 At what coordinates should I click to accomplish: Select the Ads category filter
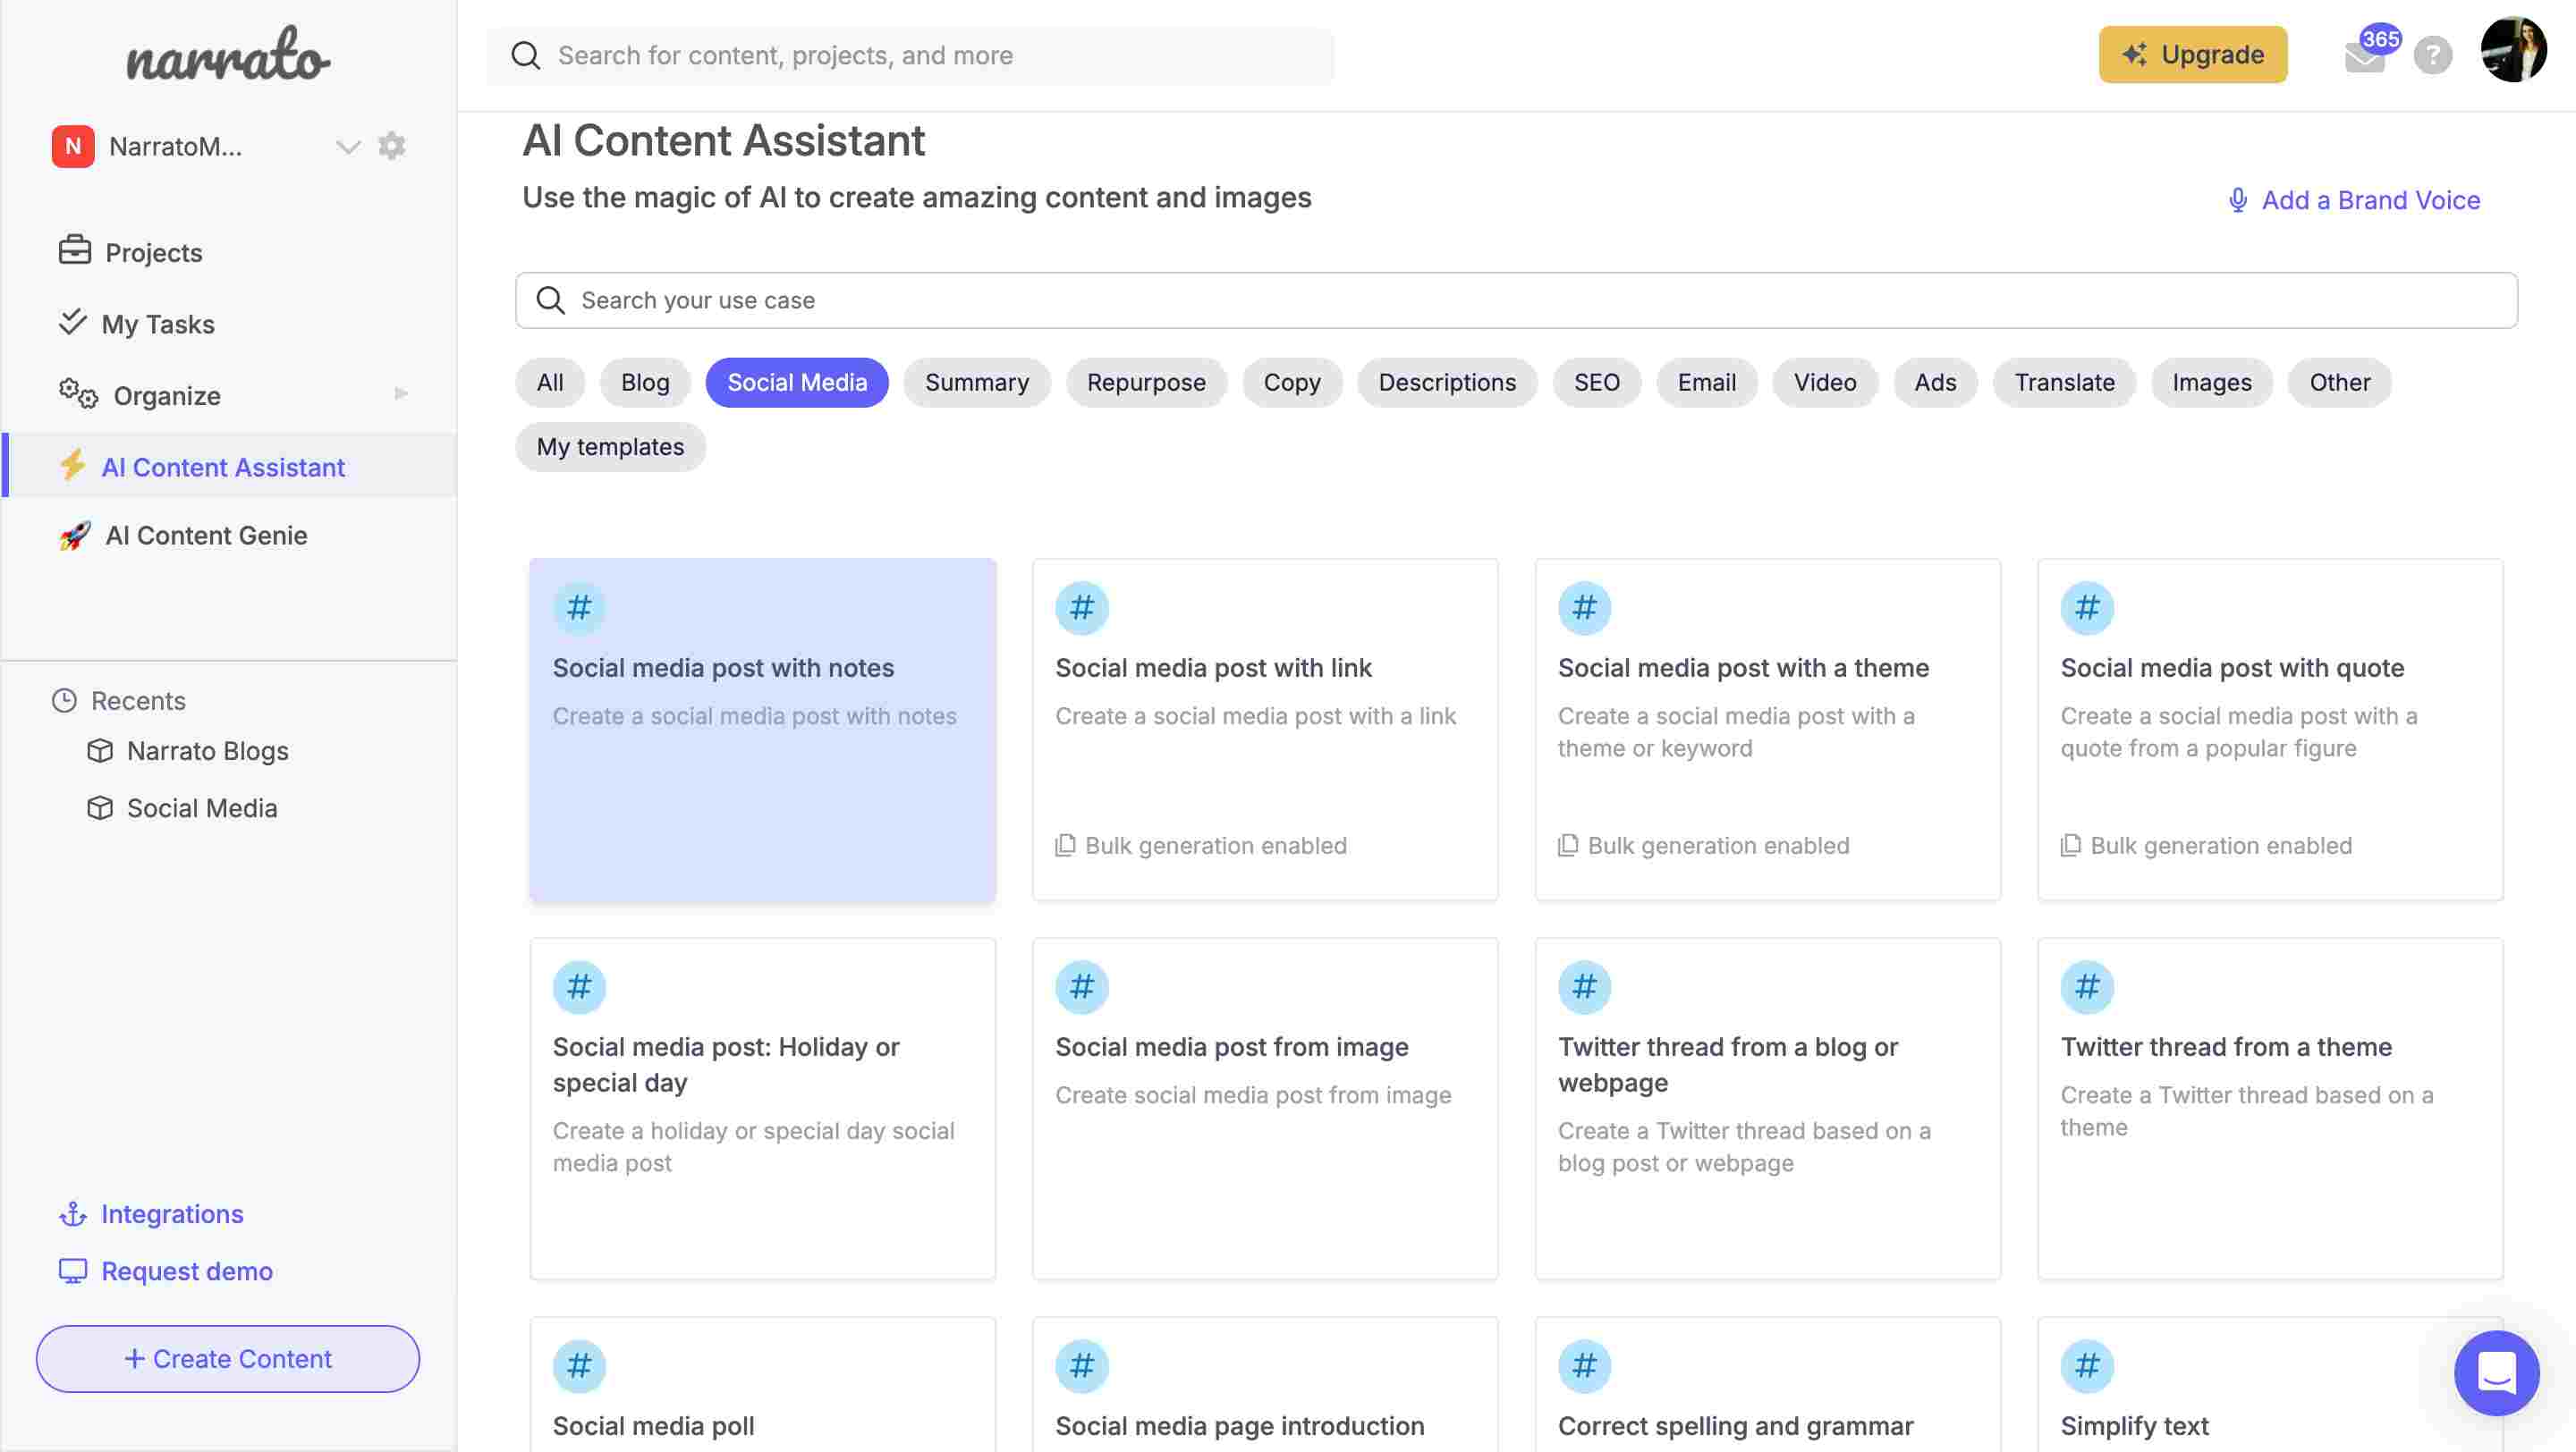(1935, 382)
